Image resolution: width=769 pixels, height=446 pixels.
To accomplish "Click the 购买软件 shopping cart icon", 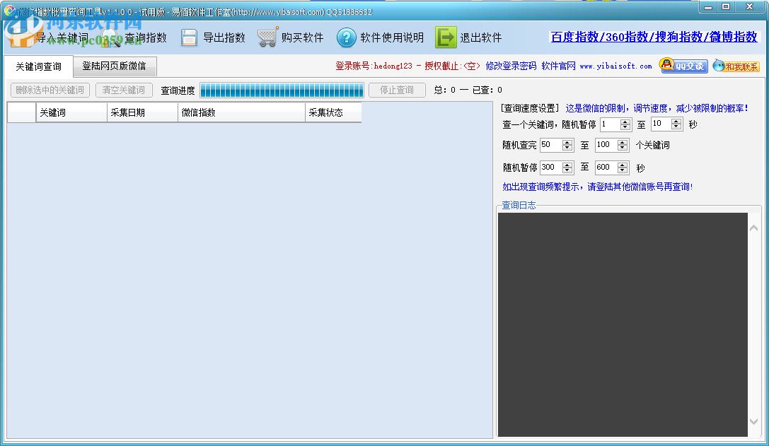I will point(267,37).
